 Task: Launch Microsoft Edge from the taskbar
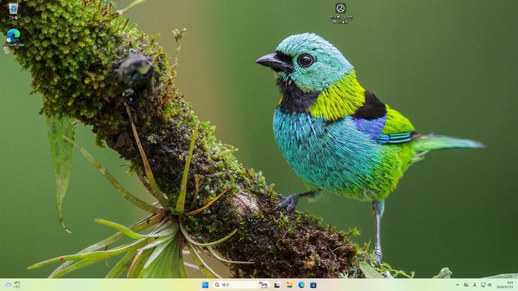pyautogui.click(x=301, y=285)
